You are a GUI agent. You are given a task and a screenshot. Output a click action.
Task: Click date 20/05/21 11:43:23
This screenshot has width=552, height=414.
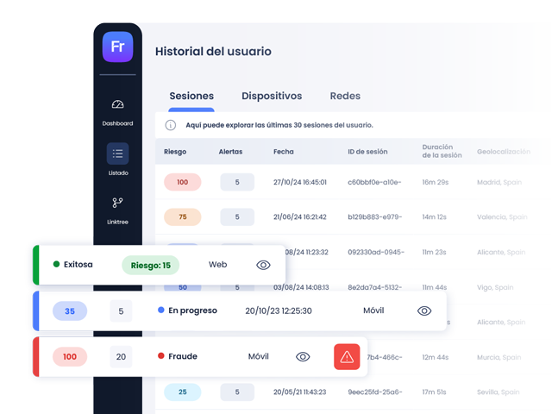click(300, 392)
